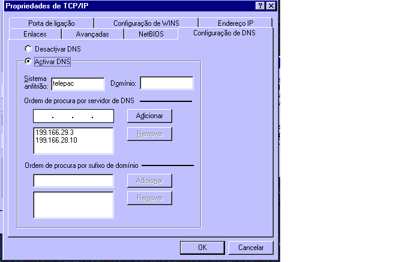
Task: Select the Activar DNS radio button
Action: click(x=28, y=61)
